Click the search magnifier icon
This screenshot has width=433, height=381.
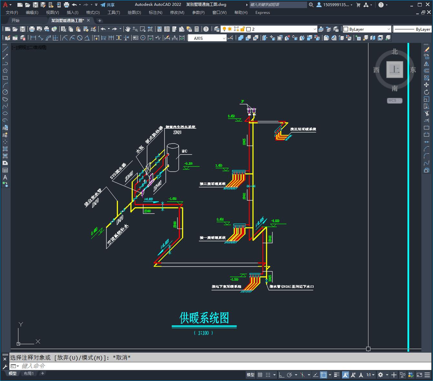[311, 5]
